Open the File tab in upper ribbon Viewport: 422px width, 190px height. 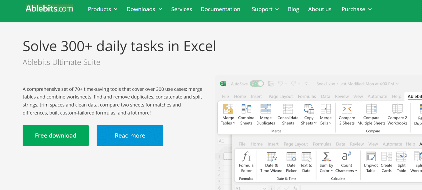click(225, 96)
